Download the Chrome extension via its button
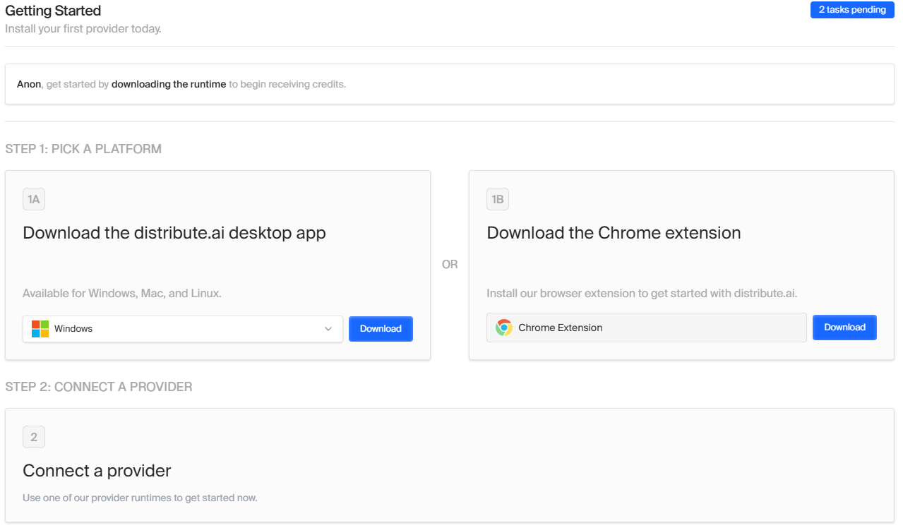The height and width of the screenshot is (528, 903). point(844,328)
